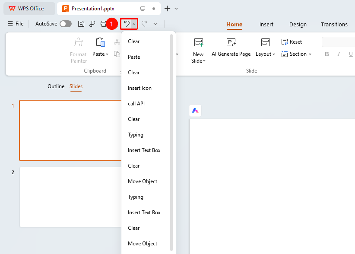Image resolution: width=355 pixels, height=254 pixels.
Task: Switch to the Transitions ribbon tab
Action: coord(334,25)
